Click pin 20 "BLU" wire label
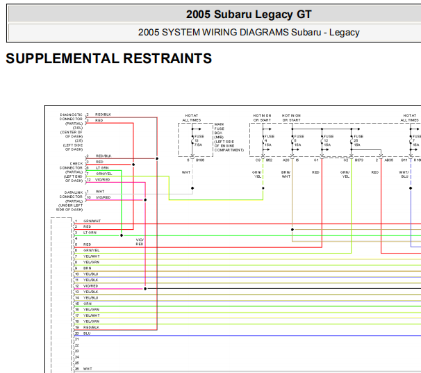This screenshot has height=373, width=421. 87,333
